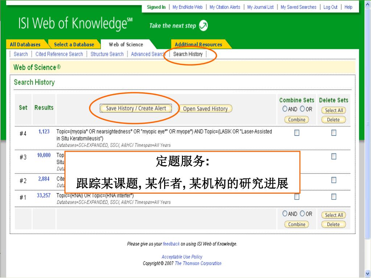The width and height of the screenshot is (371, 278).
Task: Click set #4 myopia LASIK query text
Action: 164,135
